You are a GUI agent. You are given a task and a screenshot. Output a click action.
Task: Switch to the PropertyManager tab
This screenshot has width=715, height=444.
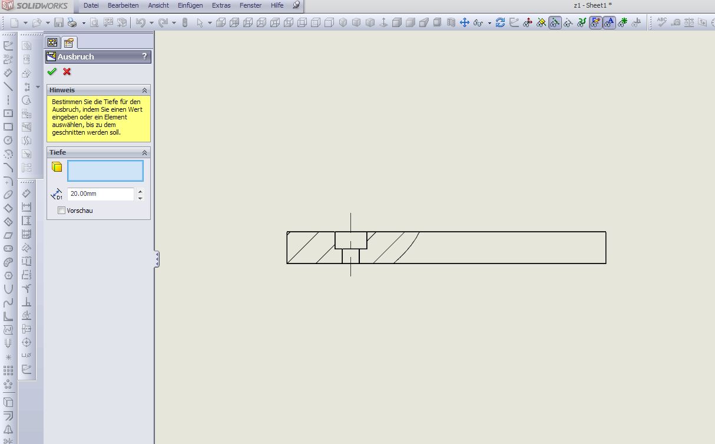pyautogui.click(x=69, y=42)
